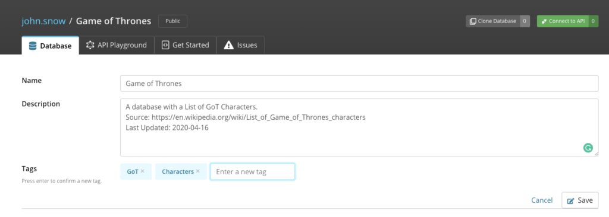609x217 pixels.
Task: Focus the Enter a new tag field
Action: tap(252, 172)
